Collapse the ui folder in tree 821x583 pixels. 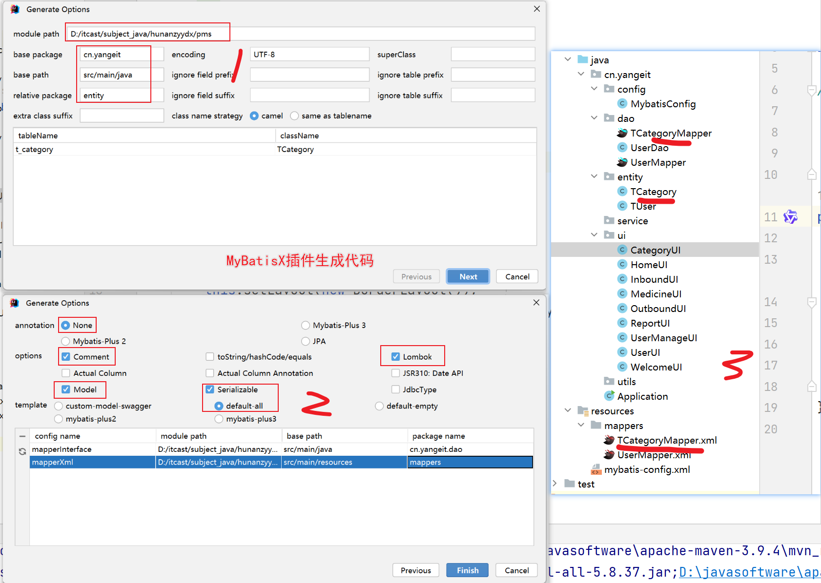(x=594, y=235)
